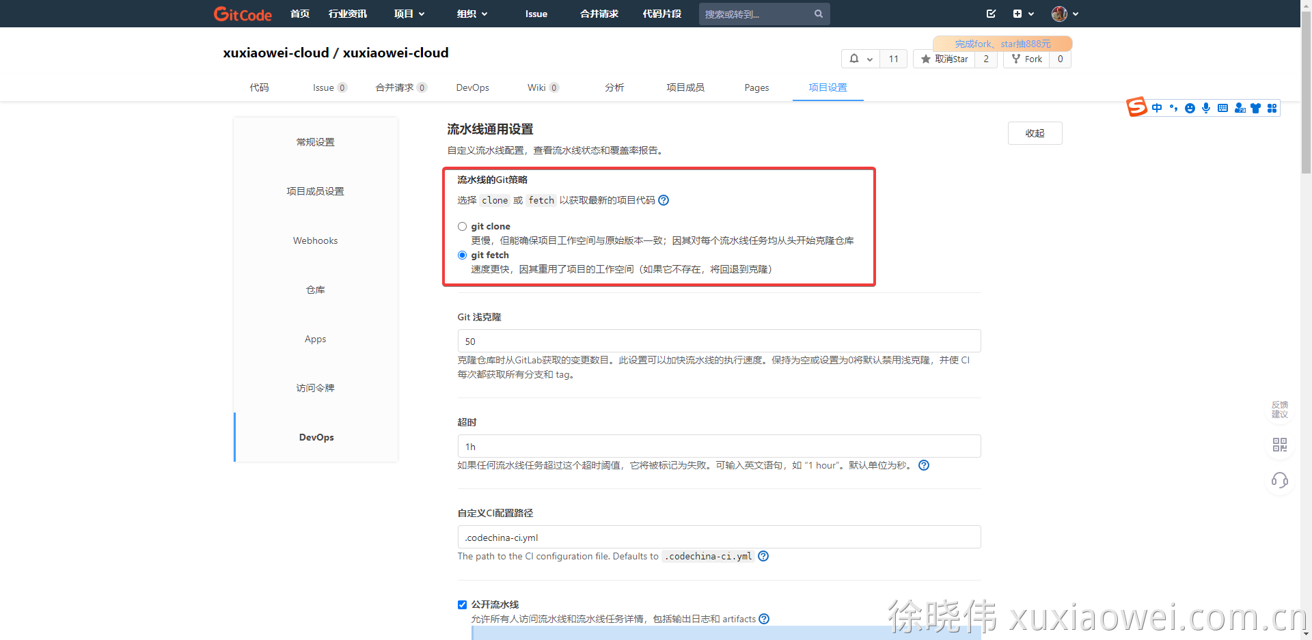Open the QR code icon on right
Viewport: 1312px width, 640px height.
(1279, 445)
